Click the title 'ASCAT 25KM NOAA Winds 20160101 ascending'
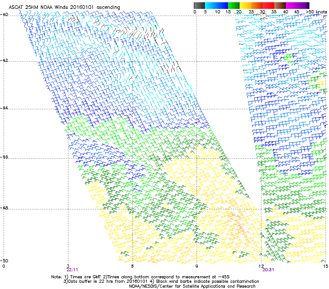The image size is (329, 289). pos(64,8)
